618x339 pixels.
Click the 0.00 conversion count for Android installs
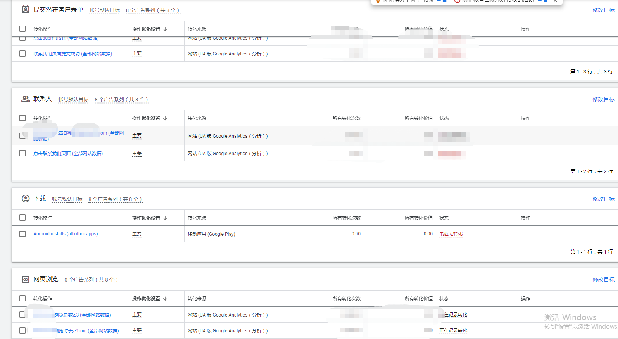[x=356, y=234]
